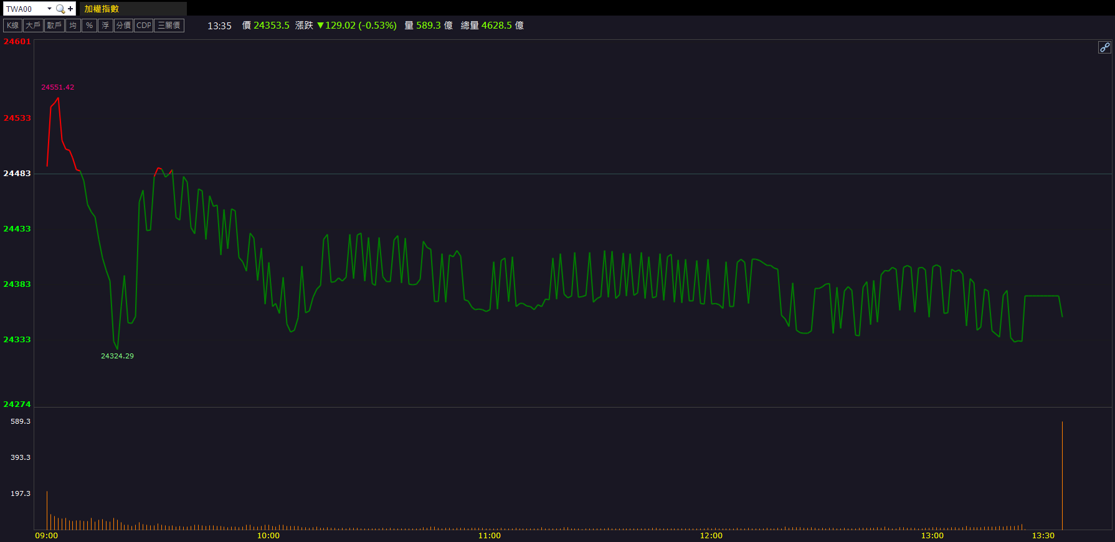This screenshot has height=542, width=1115.
Task: Click the CDP indicator button
Action: pos(144,26)
